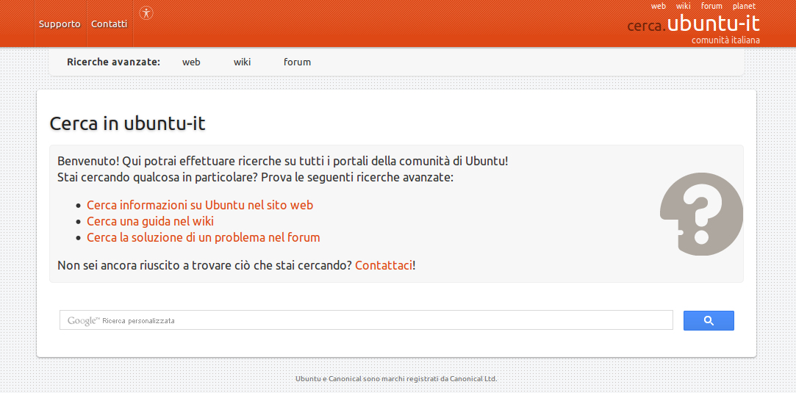Open 'Cerca la soluzione di un problema nel forum'
796x393 pixels.
(x=204, y=237)
